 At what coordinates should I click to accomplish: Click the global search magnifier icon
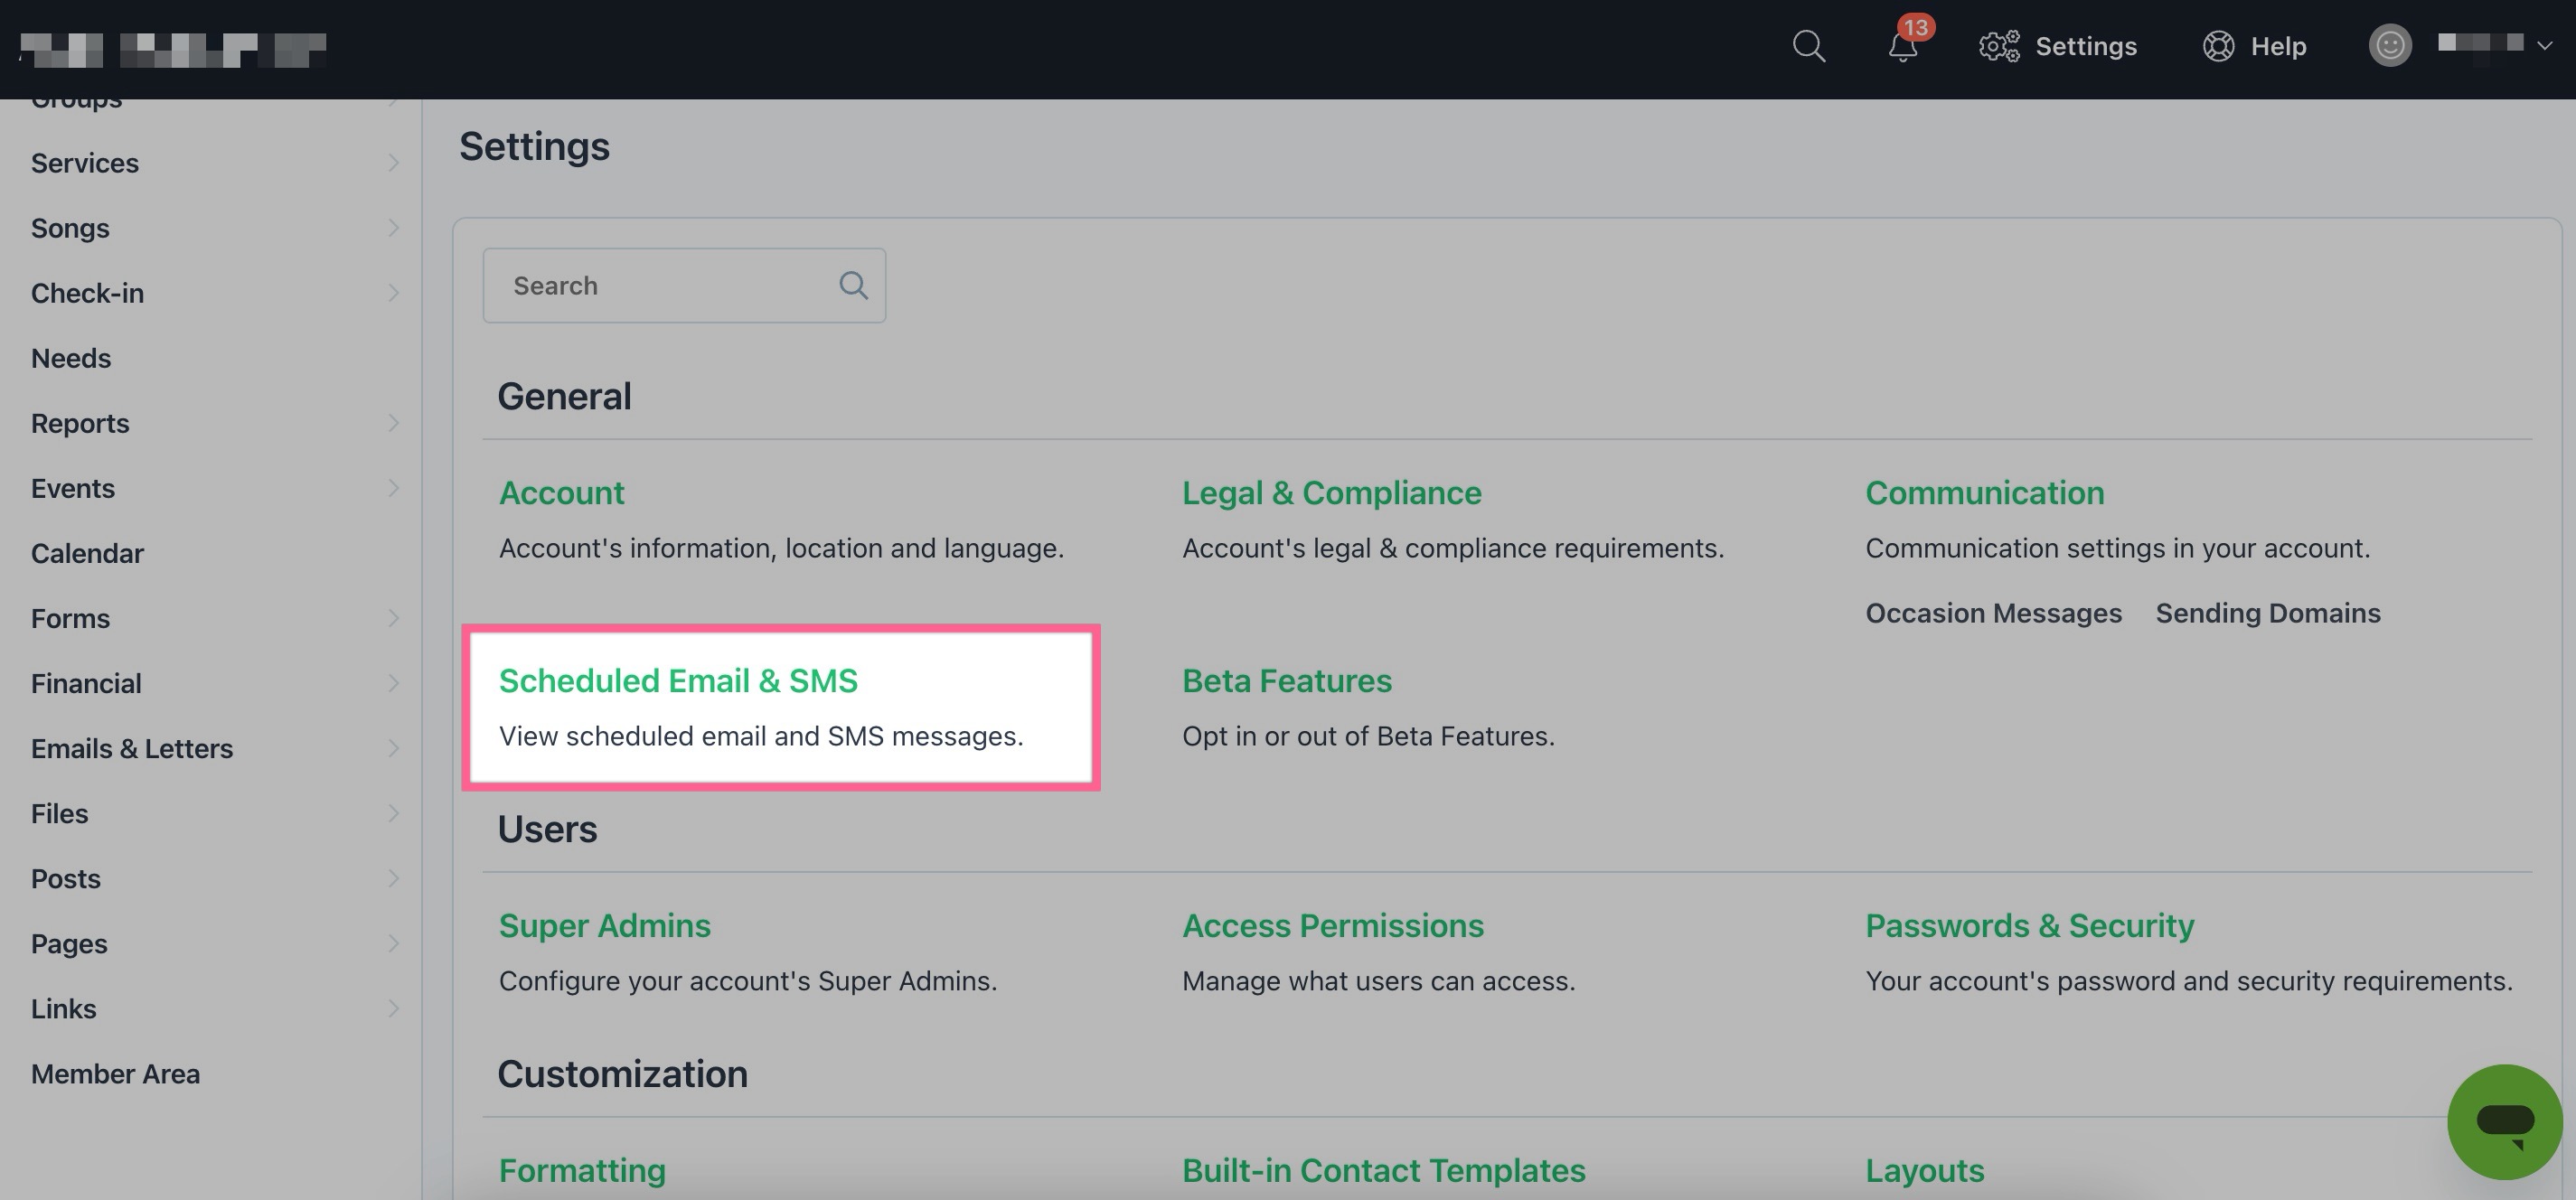(1808, 46)
